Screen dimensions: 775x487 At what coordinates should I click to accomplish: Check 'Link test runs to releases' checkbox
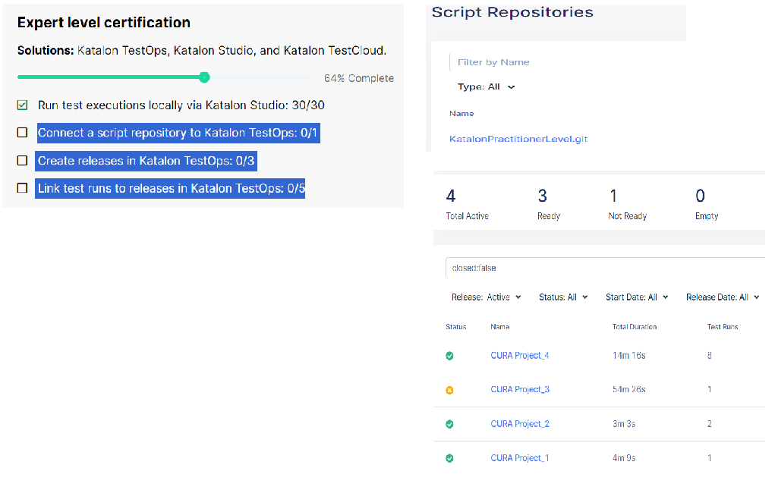tap(23, 188)
